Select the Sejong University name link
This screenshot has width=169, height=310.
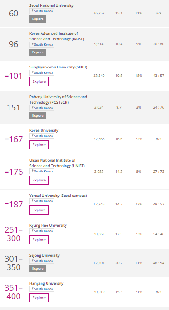coord(44,255)
